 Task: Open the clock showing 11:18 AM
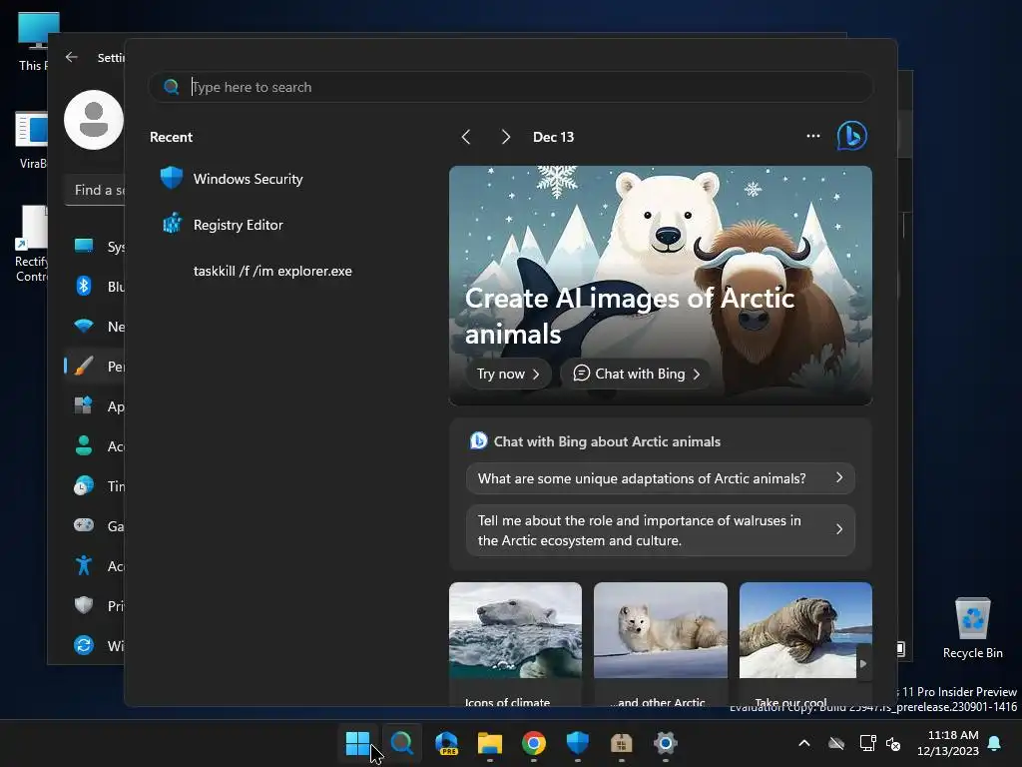(x=948, y=743)
